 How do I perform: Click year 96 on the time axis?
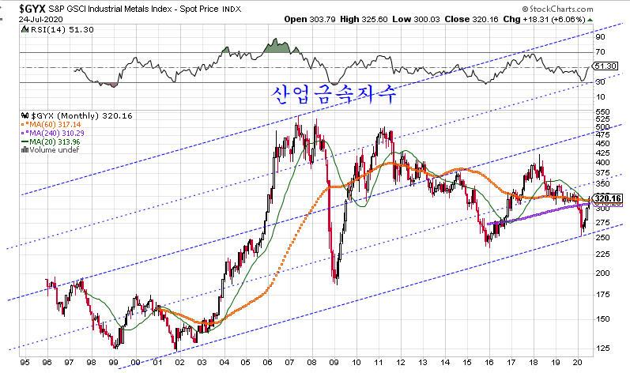(x=47, y=363)
